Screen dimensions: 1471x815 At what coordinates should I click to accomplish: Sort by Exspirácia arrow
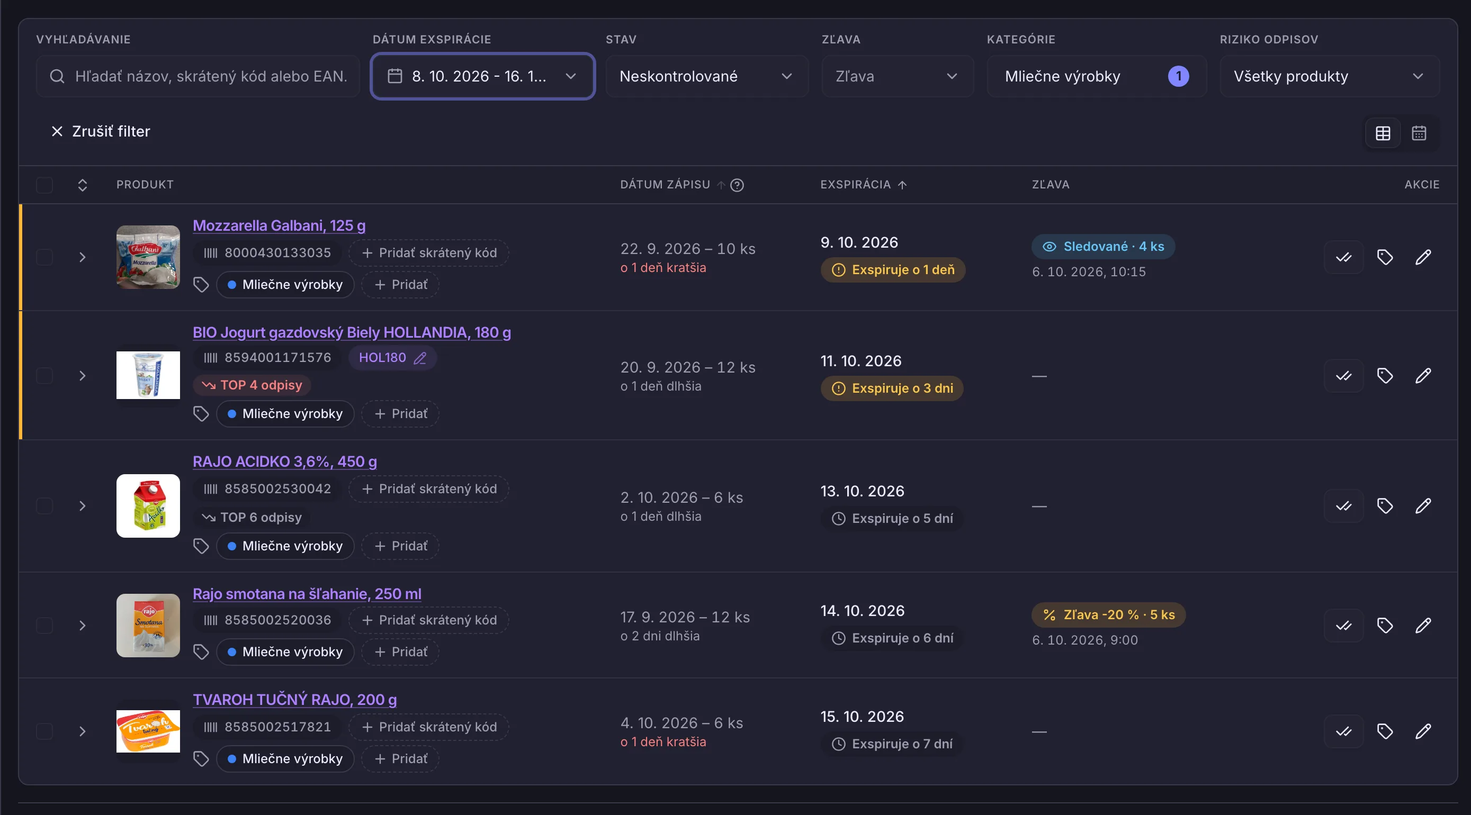coord(902,185)
